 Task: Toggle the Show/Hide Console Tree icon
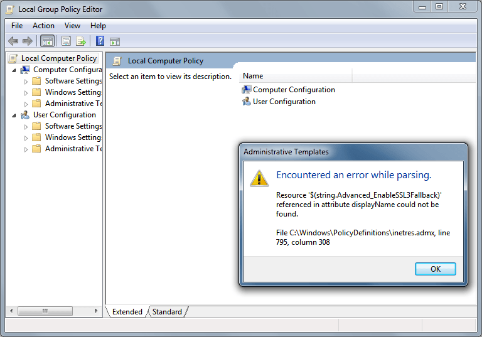coord(47,41)
